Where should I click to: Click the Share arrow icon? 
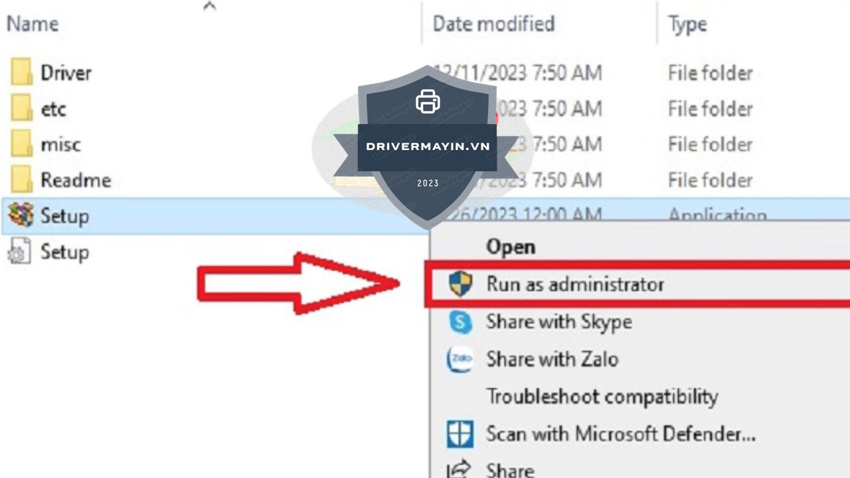[460, 469]
